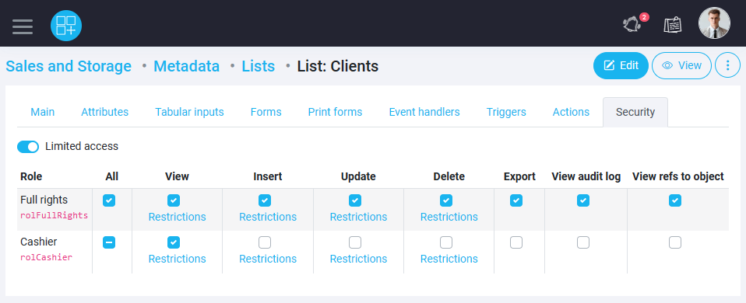Toggle the Limited access switch
Viewport: 746px width, 303px height.
[x=28, y=147]
